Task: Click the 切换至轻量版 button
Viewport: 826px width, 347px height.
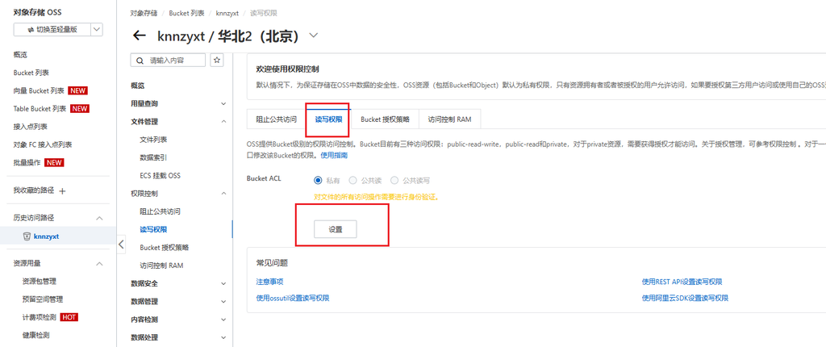Action: [52, 30]
